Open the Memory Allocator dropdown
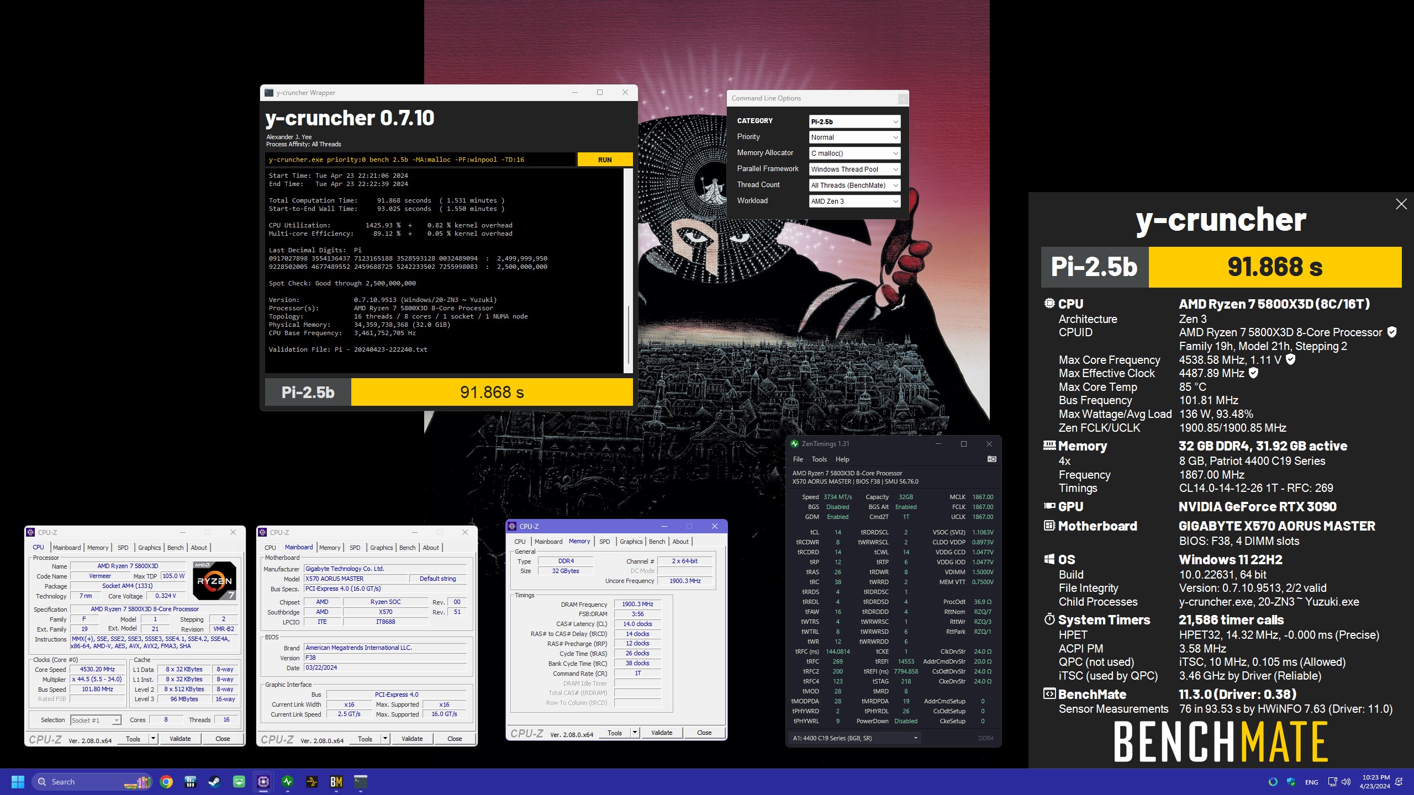The height and width of the screenshot is (795, 1414). (x=854, y=153)
